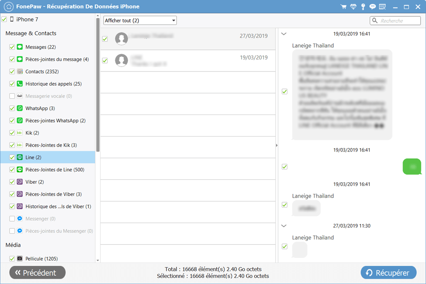Open the key registration icon
The height and width of the screenshot is (284, 426).
coord(363,7)
